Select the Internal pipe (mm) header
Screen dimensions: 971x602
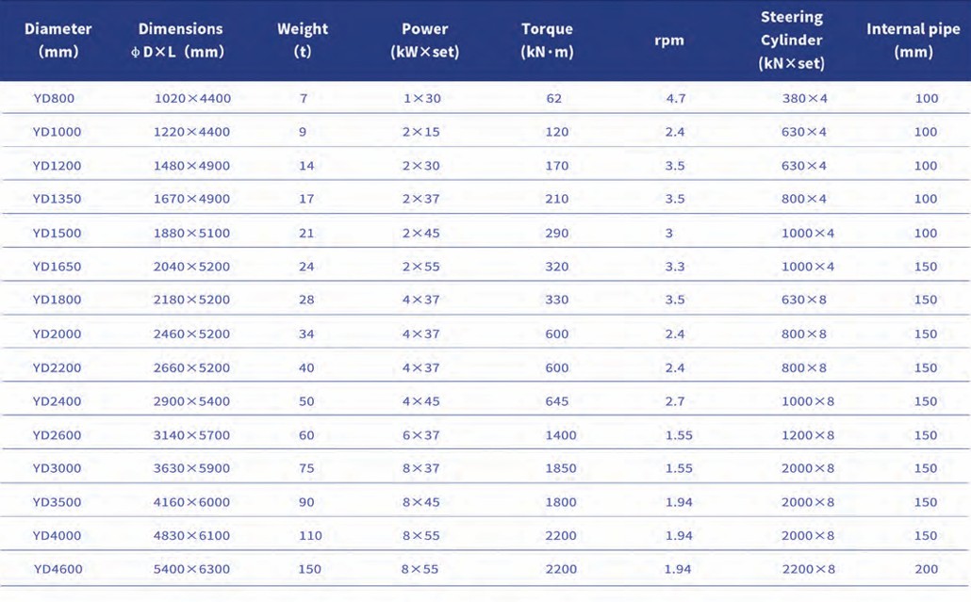(913, 41)
